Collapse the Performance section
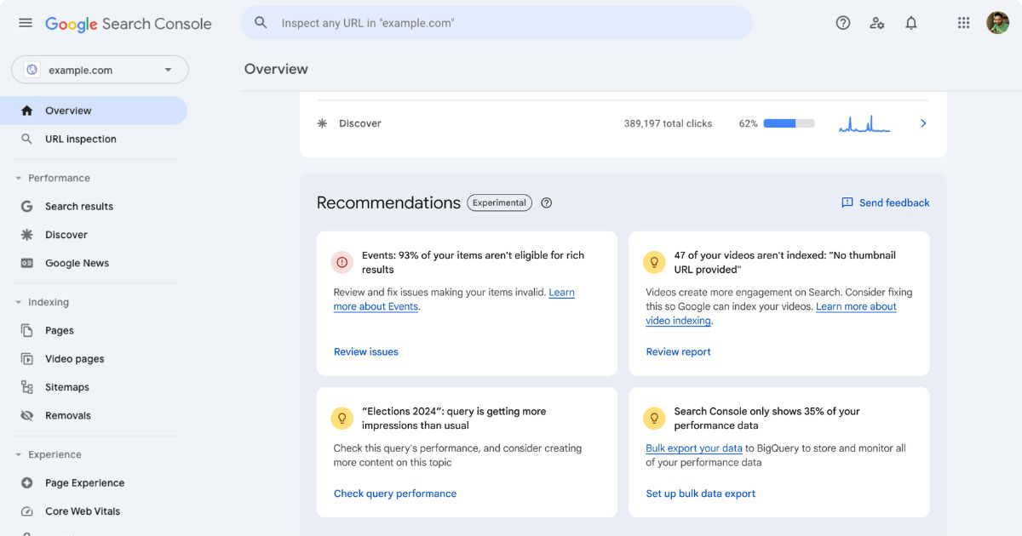1022x536 pixels. pos(18,178)
